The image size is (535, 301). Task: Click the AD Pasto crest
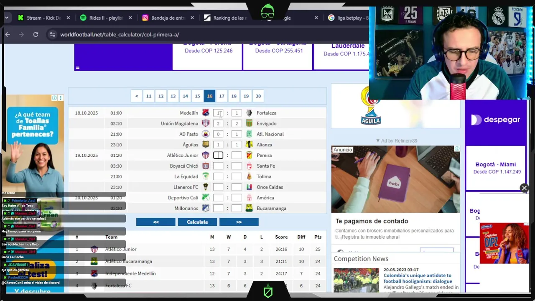pyautogui.click(x=206, y=134)
